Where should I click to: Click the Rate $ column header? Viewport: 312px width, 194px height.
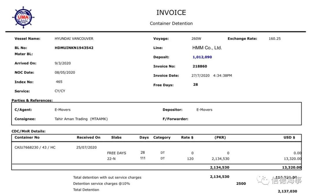[x=187, y=137]
